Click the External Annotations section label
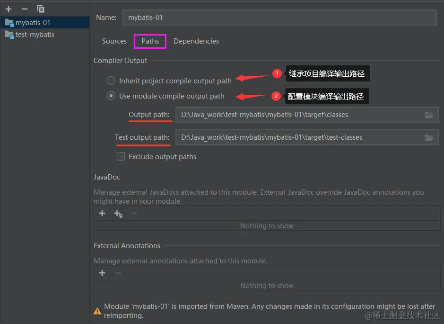This screenshot has width=444, height=324. (x=127, y=246)
